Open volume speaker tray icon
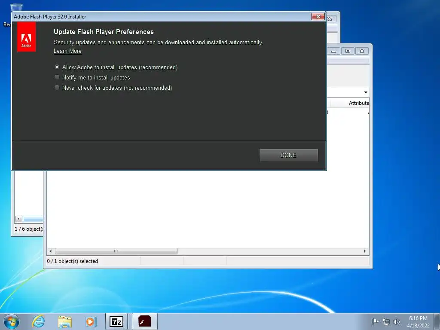This screenshot has width=440, height=330. coord(396,321)
